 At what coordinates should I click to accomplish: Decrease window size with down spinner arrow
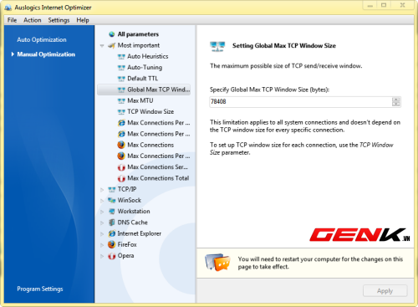pos(396,104)
